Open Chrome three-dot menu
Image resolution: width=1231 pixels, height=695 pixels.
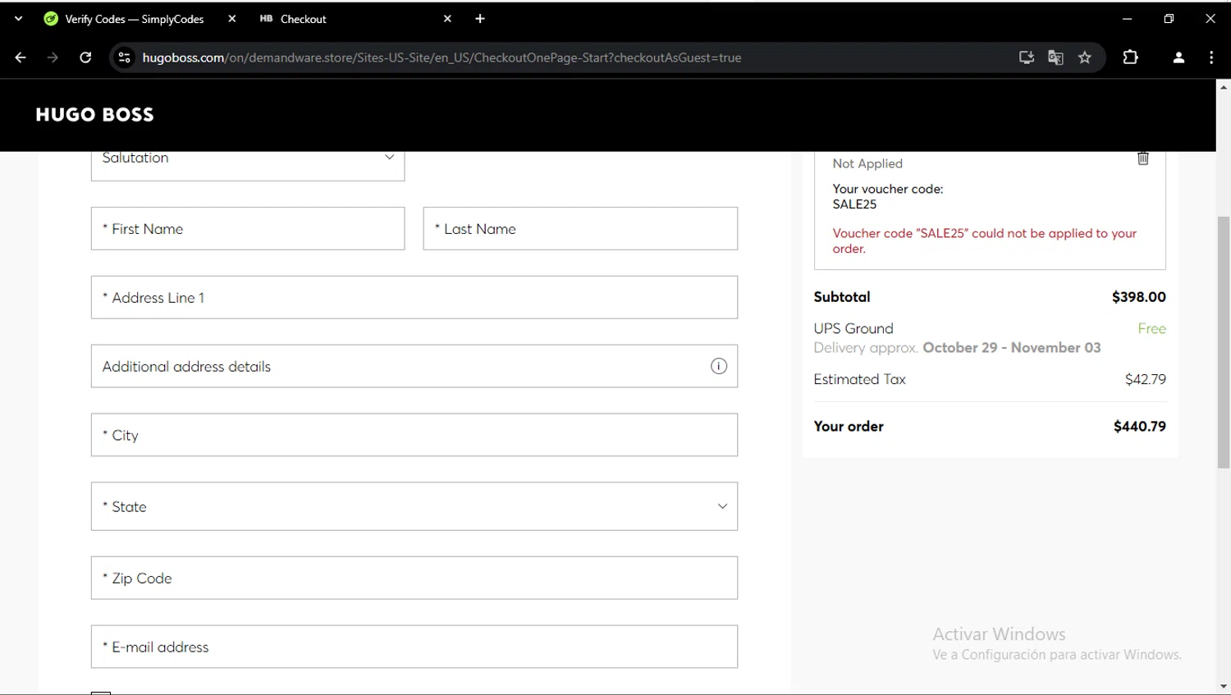[1211, 57]
